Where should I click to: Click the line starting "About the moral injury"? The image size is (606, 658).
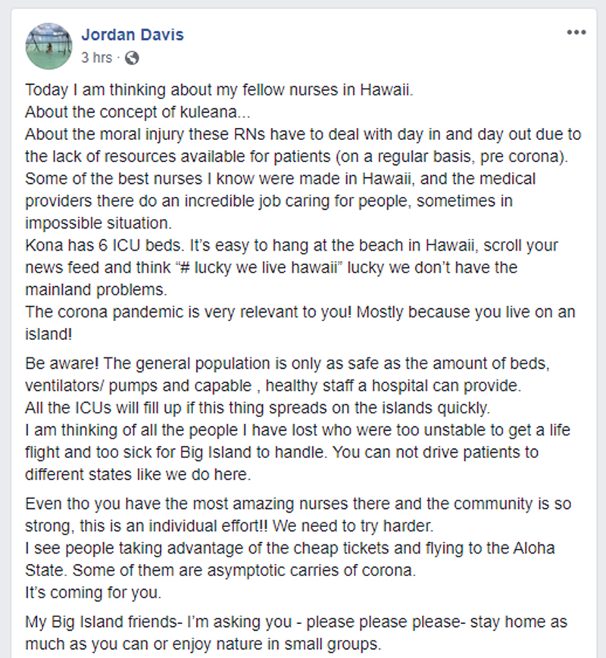point(303,136)
